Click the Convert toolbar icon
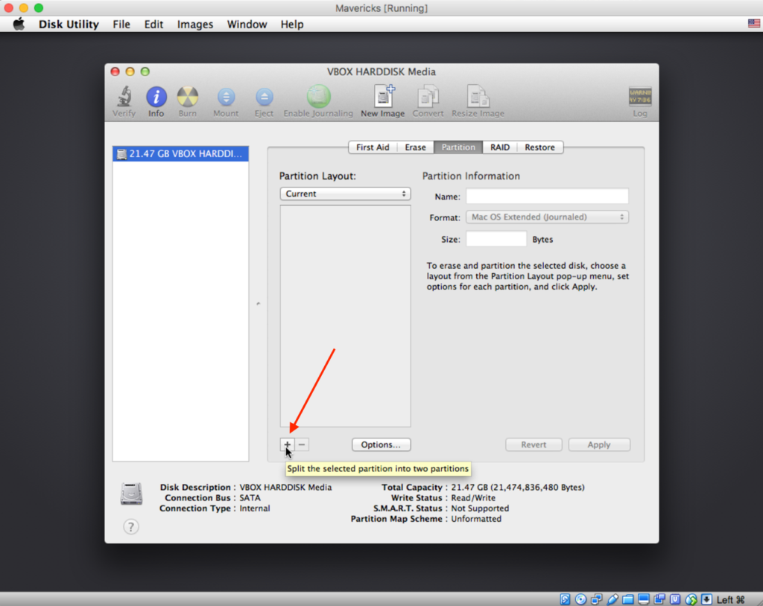The width and height of the screenshot is (763, 606). (428, 98)
